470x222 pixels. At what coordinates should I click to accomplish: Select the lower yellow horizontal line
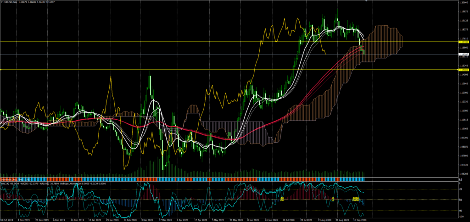pos(184,70)
